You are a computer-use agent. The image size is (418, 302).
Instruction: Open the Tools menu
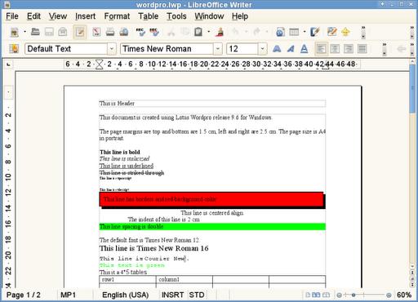[176, 16]
